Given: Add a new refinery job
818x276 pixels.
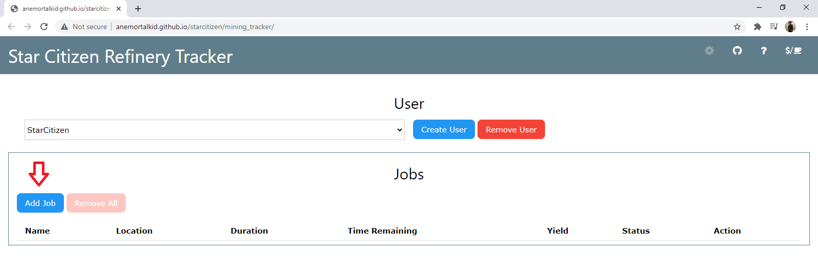Looking at the screenshot, I should (40, 203).
